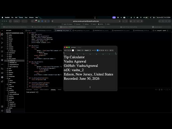
Task: Toggle bold in TextEdit toolbar
Action: (x=65, y=50)
